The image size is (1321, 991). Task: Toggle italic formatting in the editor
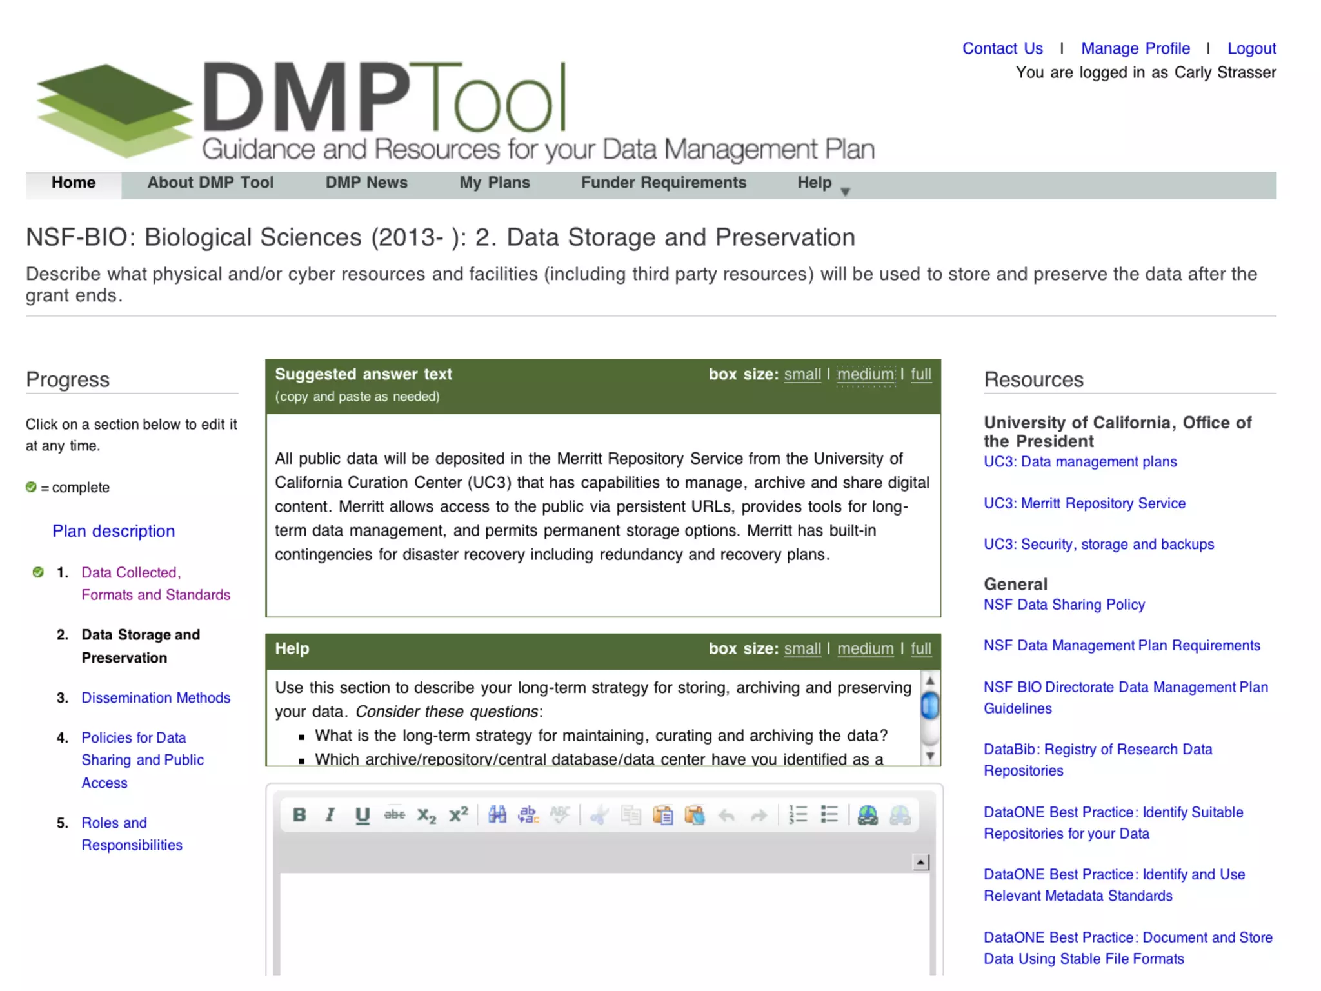tap(330, 815)
